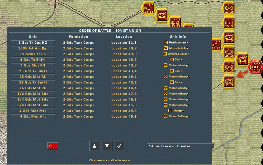
Task: Open the 4 Gds Tk Bn(+) unit entry
Action: pos(33,60)
